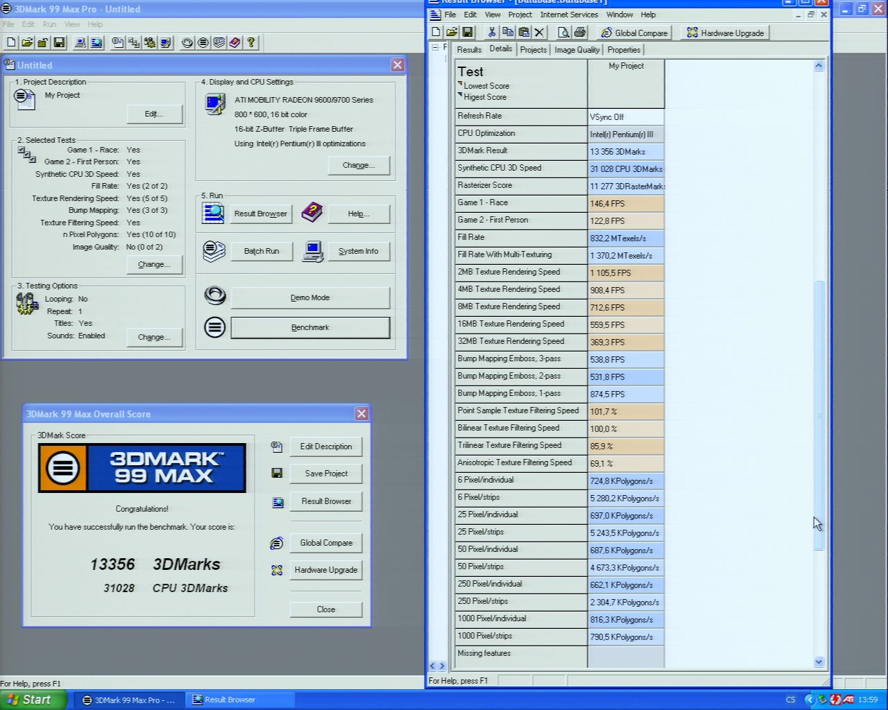Switch to the Image Quality tab
This screenshot has width=888, height=710.
577,50
